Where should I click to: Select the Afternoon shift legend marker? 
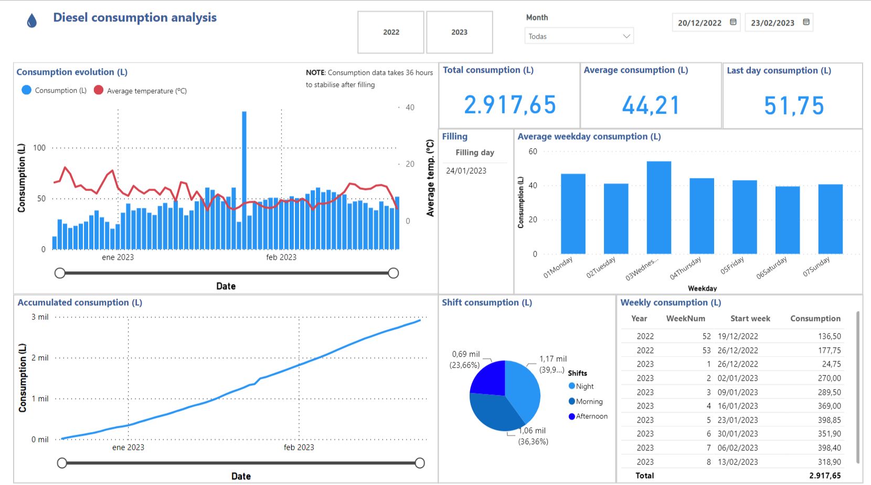click(x=572, y=416)
